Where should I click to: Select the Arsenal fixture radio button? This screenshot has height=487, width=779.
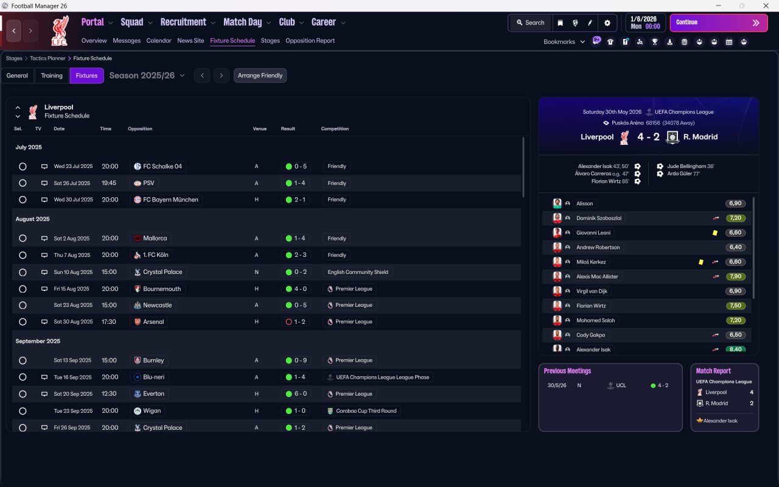(x=23, y=321)
